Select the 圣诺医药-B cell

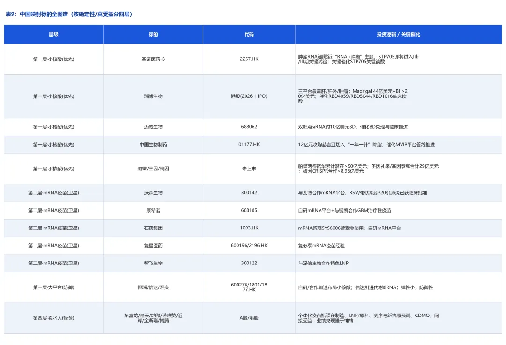(x=153, y=59)
